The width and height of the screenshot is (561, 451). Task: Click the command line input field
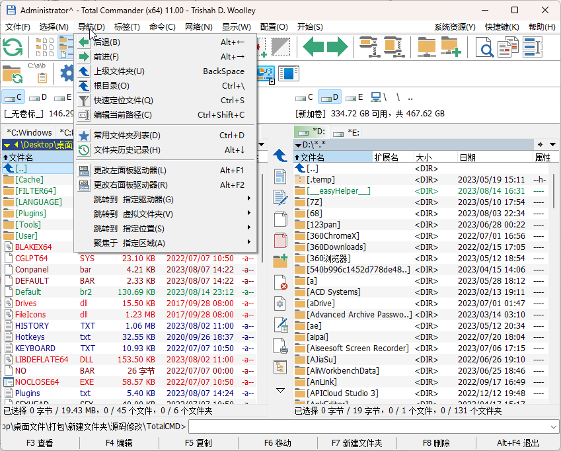[x=369, y=427]
